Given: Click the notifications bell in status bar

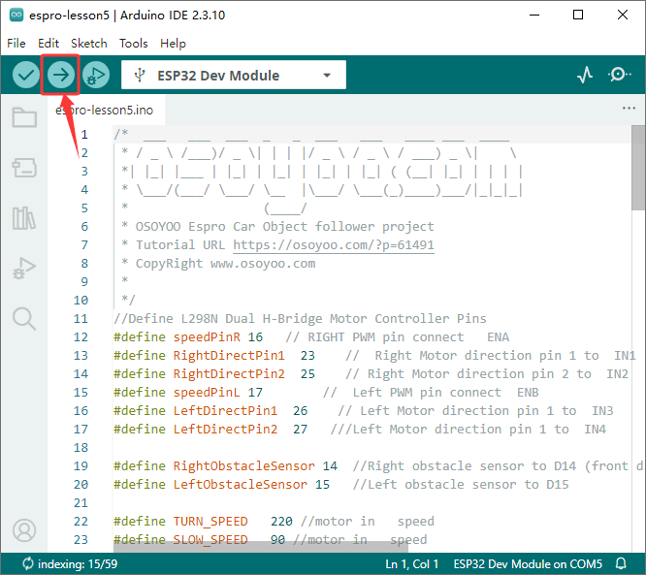Looking at the screenshot, I should click(622, 563).
